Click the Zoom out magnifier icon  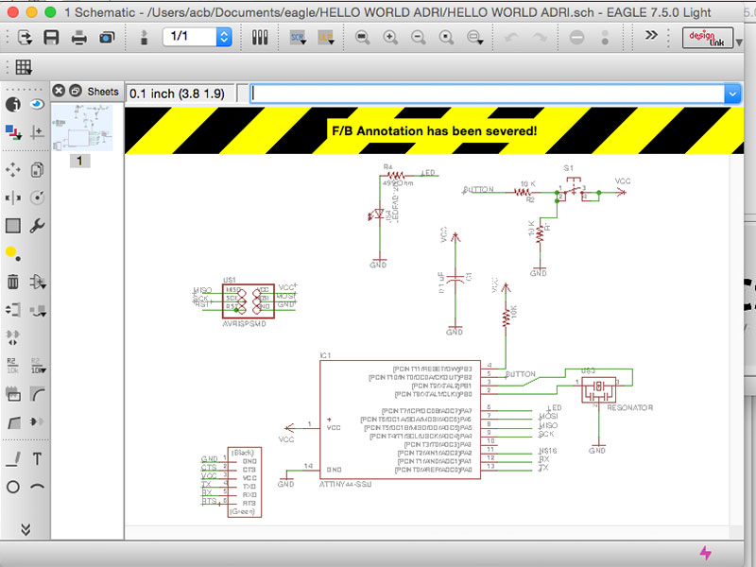(x=418, y=37)
